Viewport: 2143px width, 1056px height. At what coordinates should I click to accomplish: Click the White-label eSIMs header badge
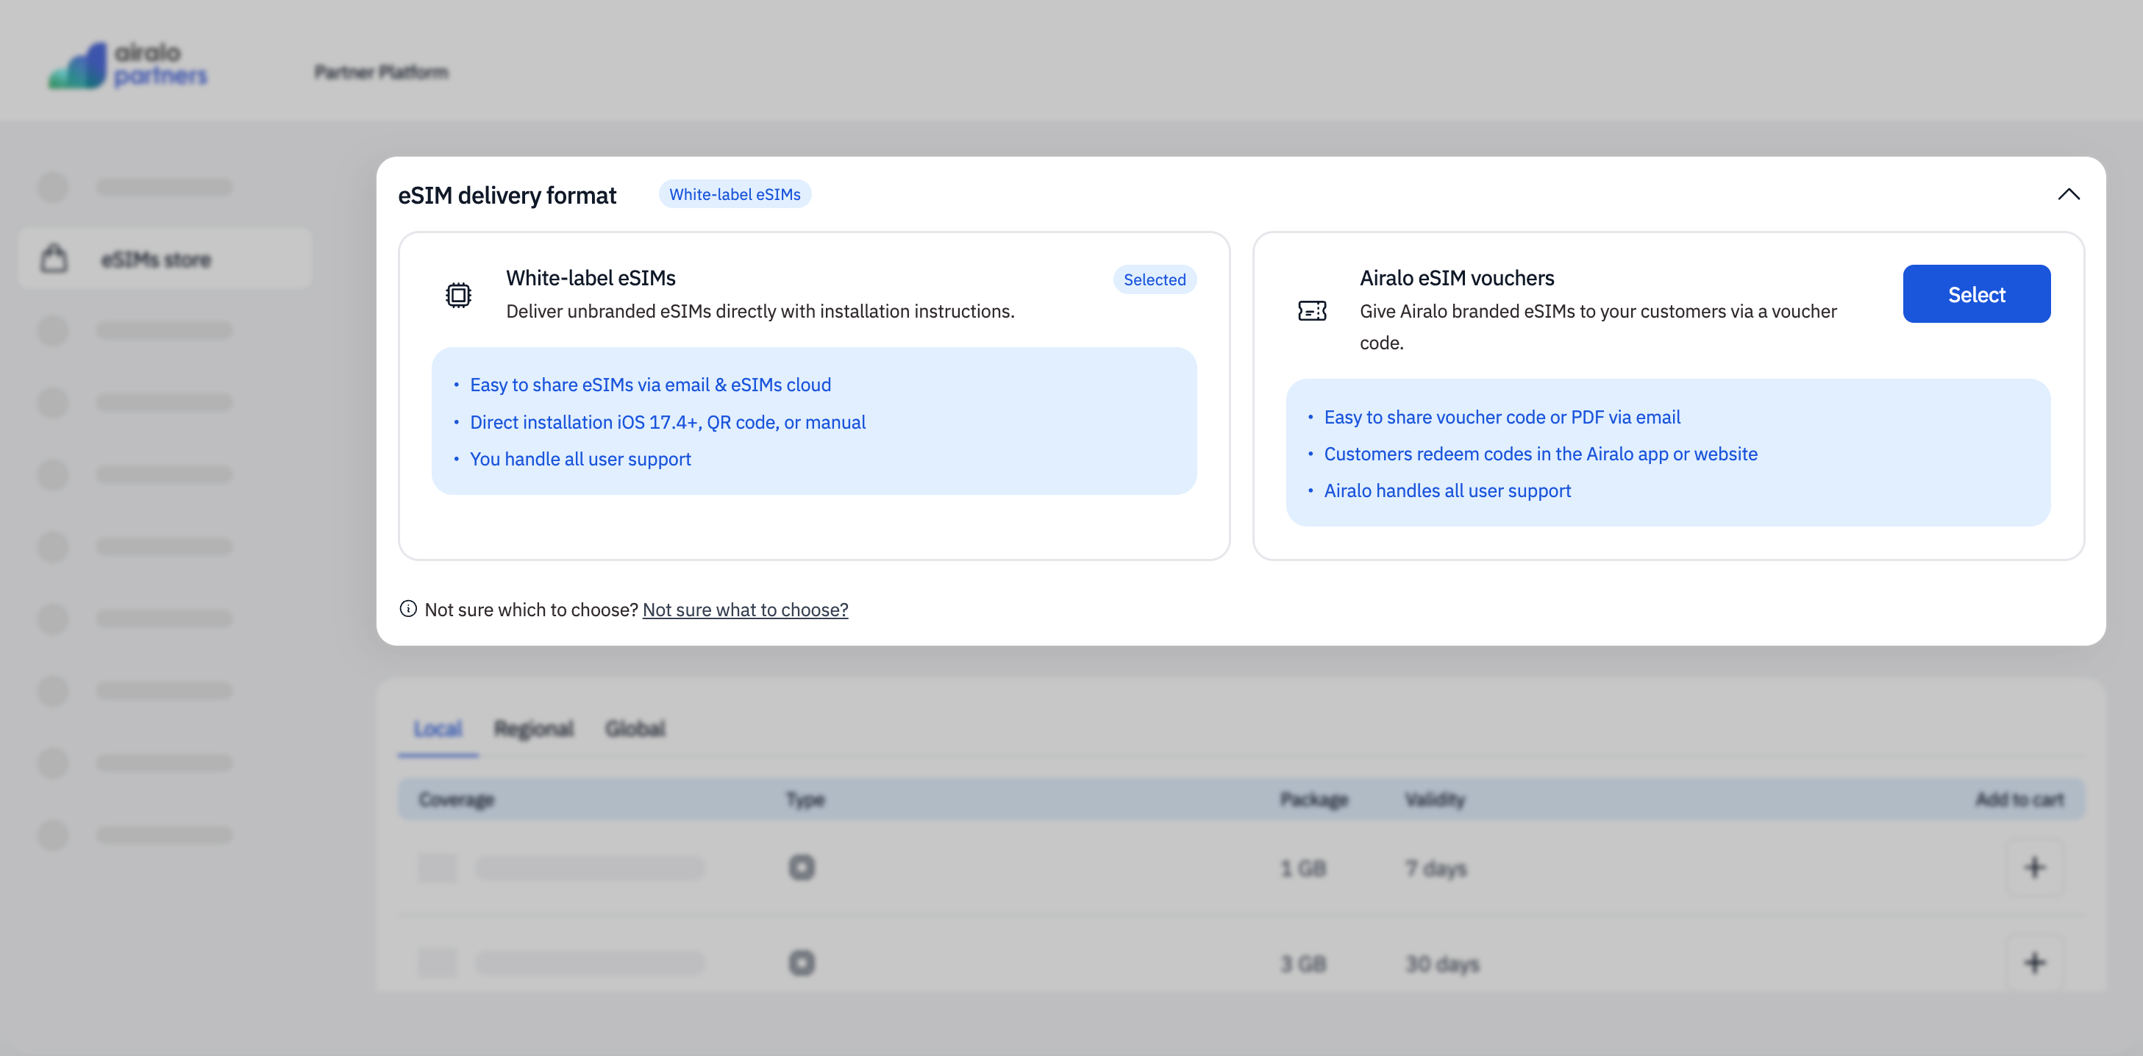pyautogui.click(x=735, y=195)
